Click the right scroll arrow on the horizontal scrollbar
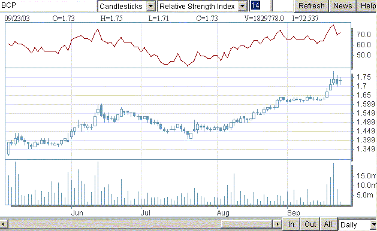The width and height of the screenshot is (377, 231). tap(278, 224)
